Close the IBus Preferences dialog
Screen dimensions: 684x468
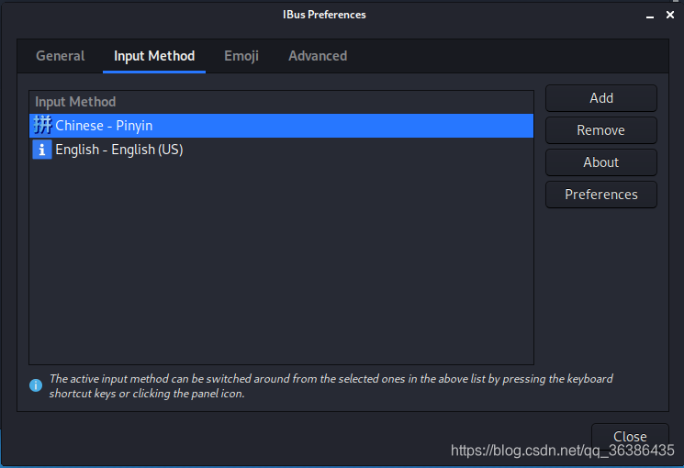[630, 436]
